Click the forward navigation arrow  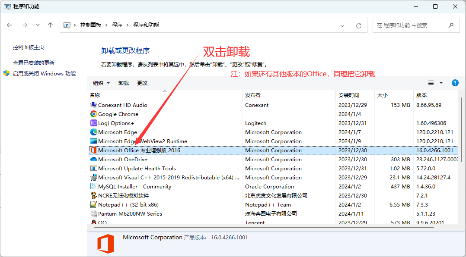[25, 25]
